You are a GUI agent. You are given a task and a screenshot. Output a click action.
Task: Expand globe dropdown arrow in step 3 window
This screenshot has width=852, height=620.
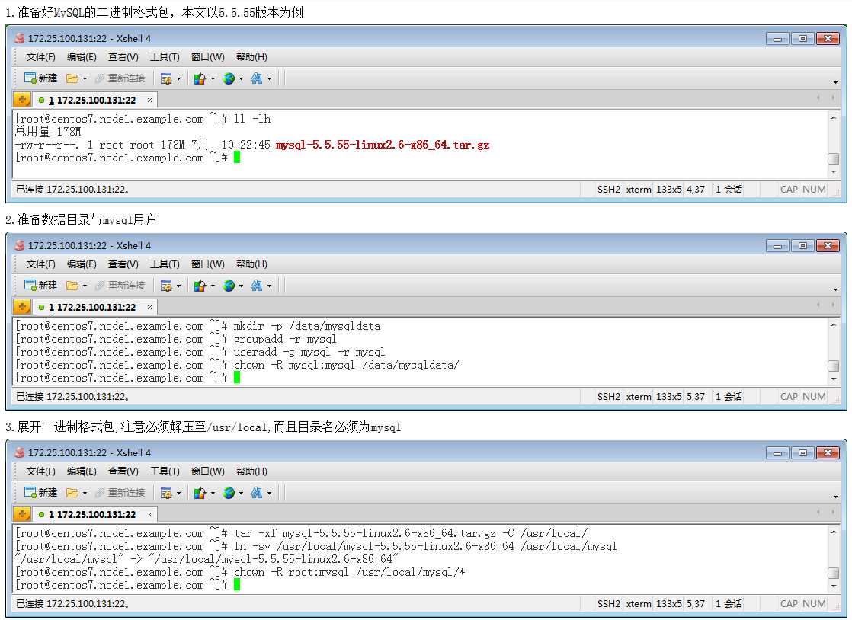(242, 494)
